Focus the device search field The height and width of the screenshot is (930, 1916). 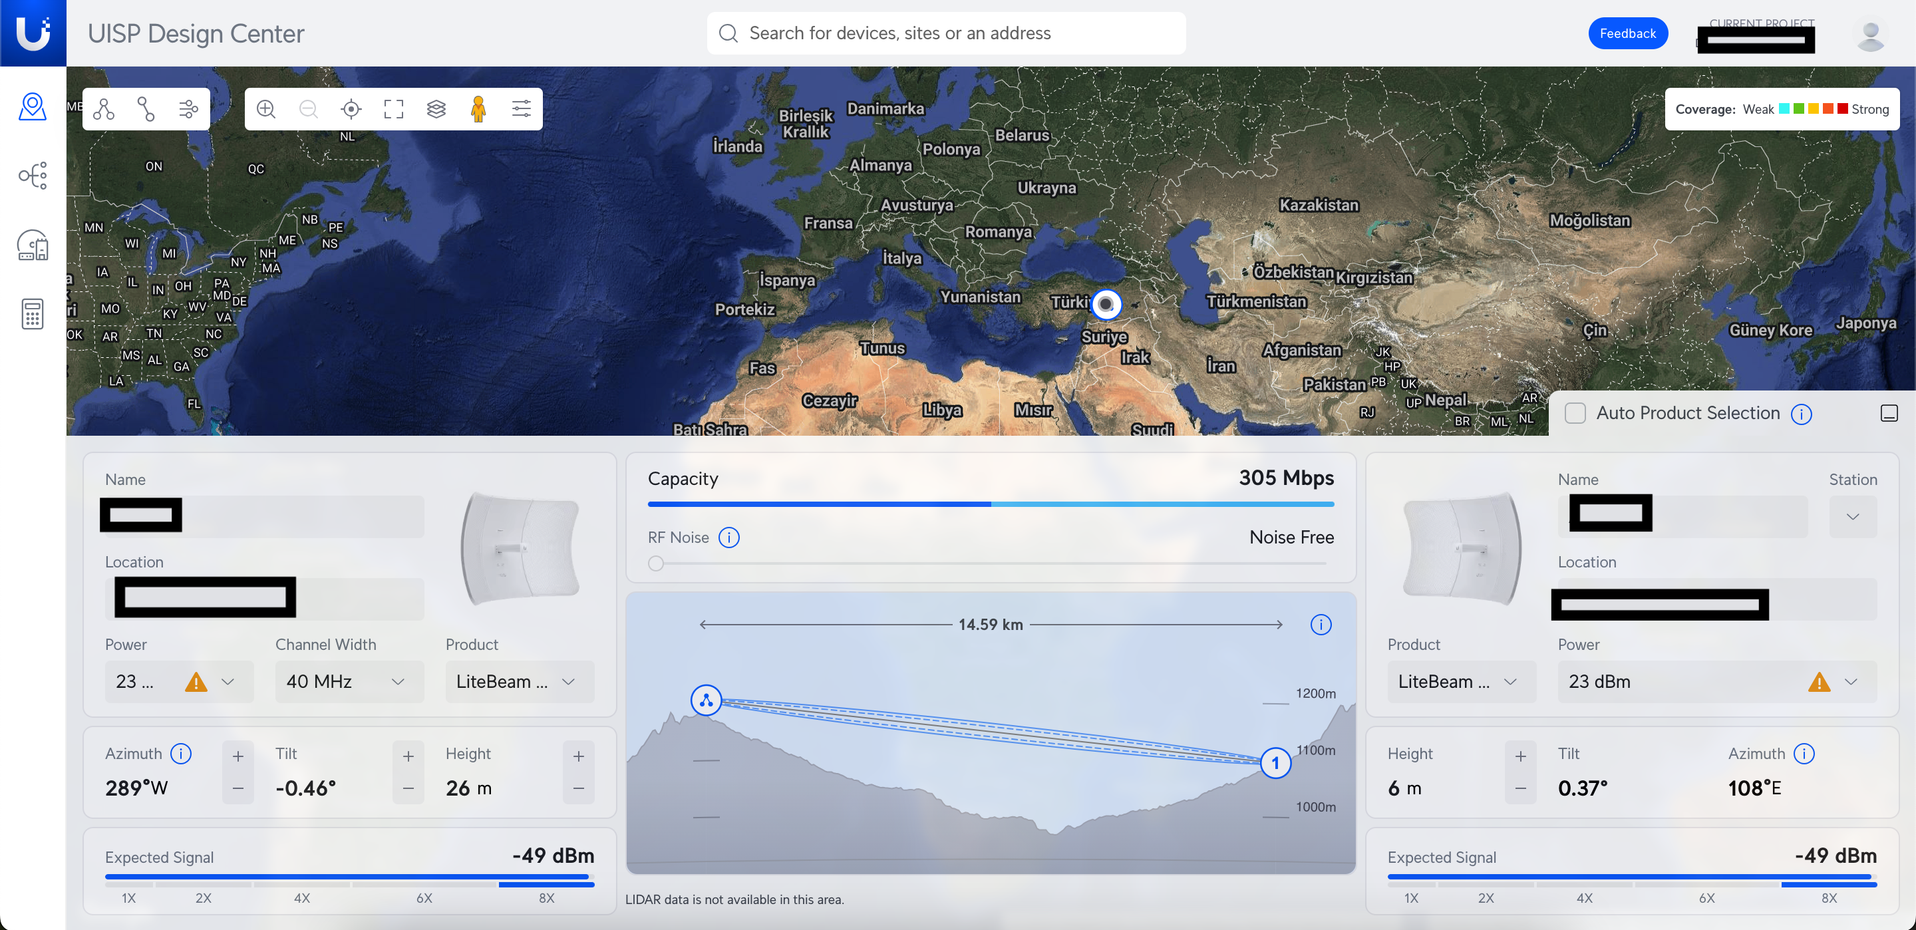[946, 33]
